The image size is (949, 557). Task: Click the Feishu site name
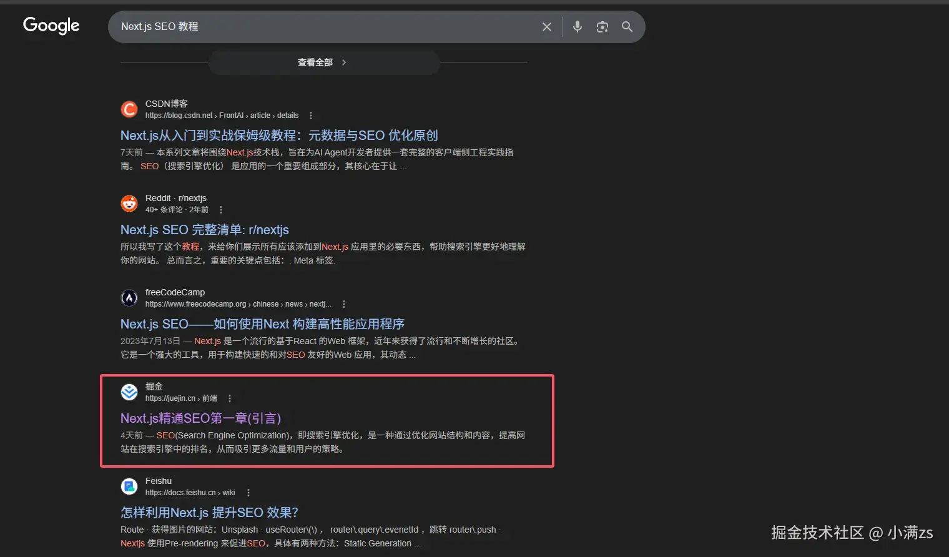coord(159,481)
